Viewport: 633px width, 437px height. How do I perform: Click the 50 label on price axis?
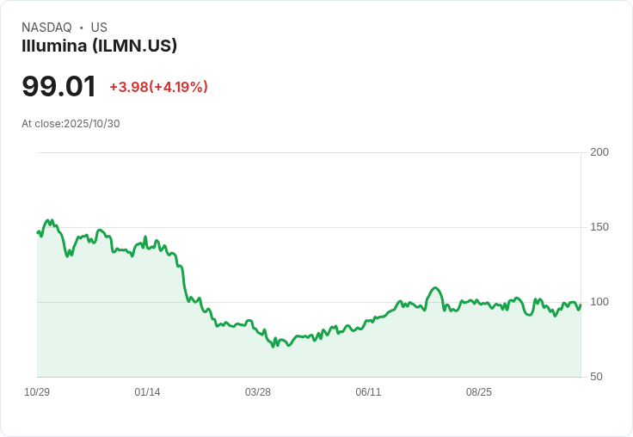[596, 377]
